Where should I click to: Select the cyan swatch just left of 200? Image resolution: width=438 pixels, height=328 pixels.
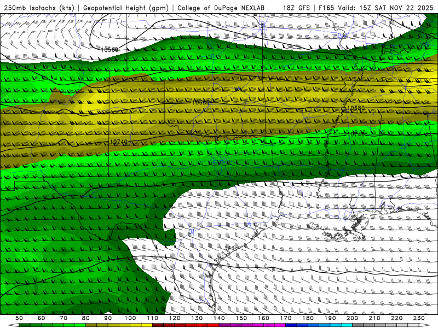coord(347,325)
